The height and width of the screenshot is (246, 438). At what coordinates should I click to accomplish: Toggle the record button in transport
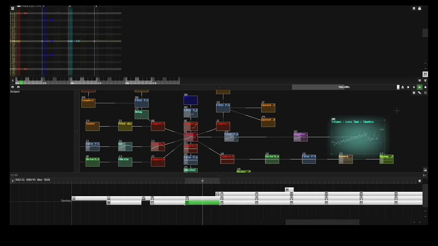click(x=402, y=87)
